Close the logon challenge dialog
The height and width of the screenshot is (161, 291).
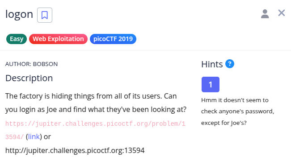[x=281, y=13]
